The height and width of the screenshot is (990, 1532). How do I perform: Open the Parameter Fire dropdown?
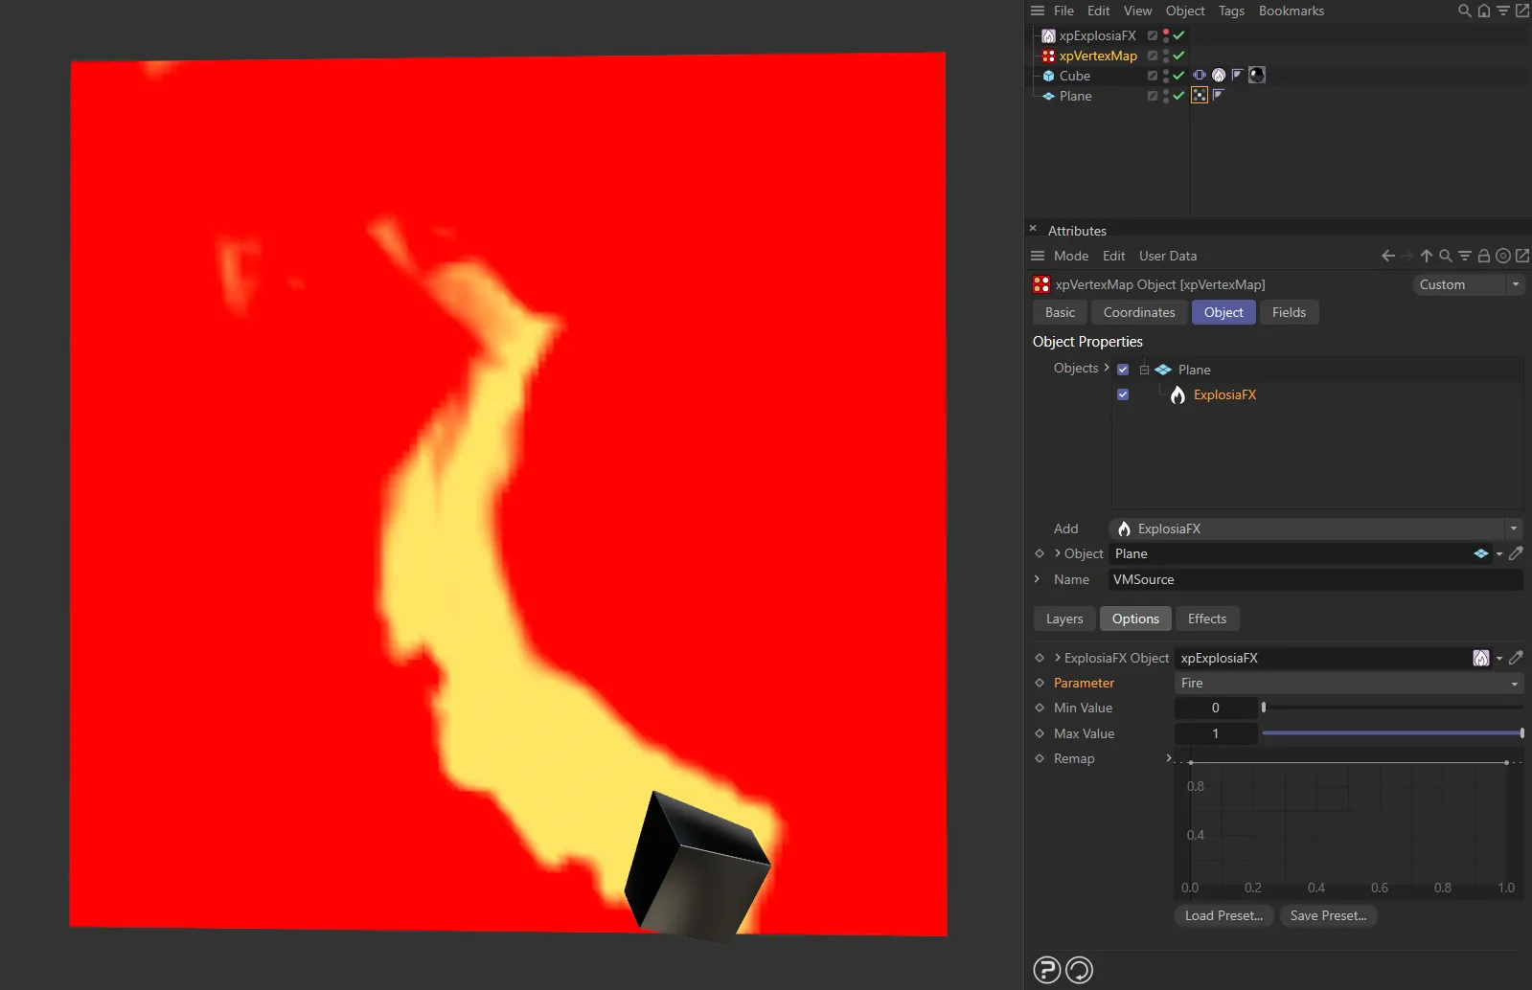point(1349,683)
